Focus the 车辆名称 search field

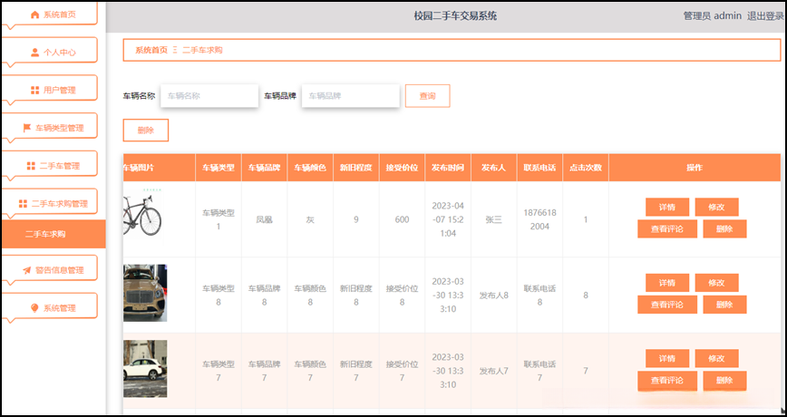tap(209, 96)
